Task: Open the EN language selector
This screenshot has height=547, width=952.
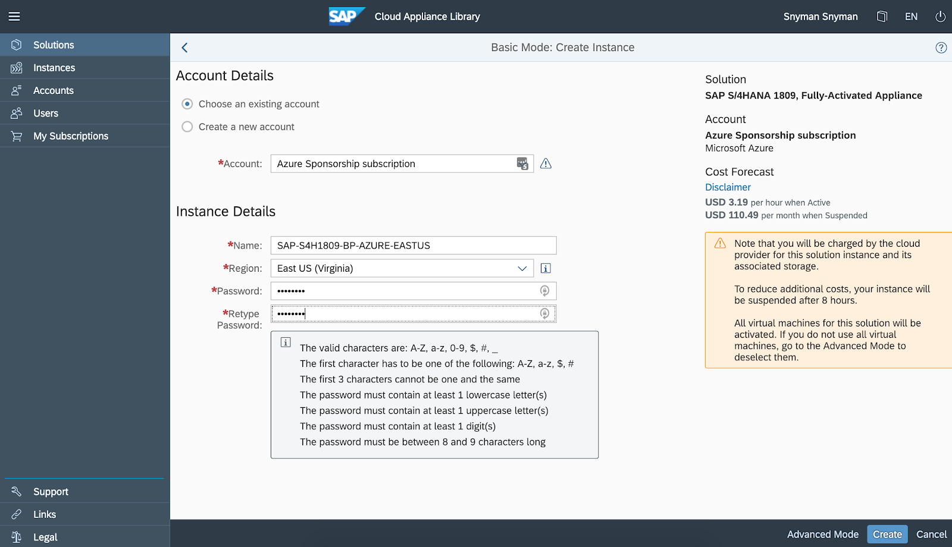Action: coord(911,17)
